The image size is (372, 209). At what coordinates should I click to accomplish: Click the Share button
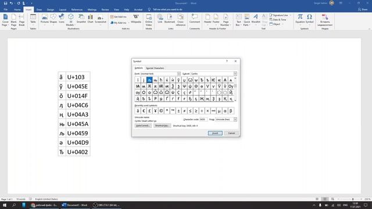(363, 9)
